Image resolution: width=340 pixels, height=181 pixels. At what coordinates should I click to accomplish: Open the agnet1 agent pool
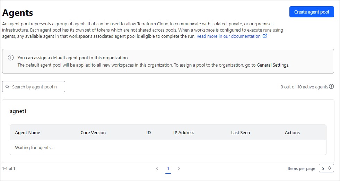click(18, 112)
